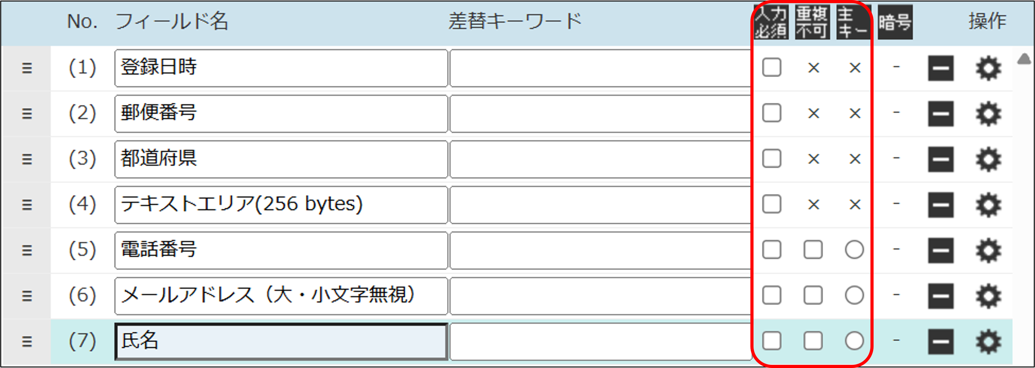Open gear settings for 郵便番号 field
The width and height of the screenshot is (1035, 368).
click(x=988, y=114)
